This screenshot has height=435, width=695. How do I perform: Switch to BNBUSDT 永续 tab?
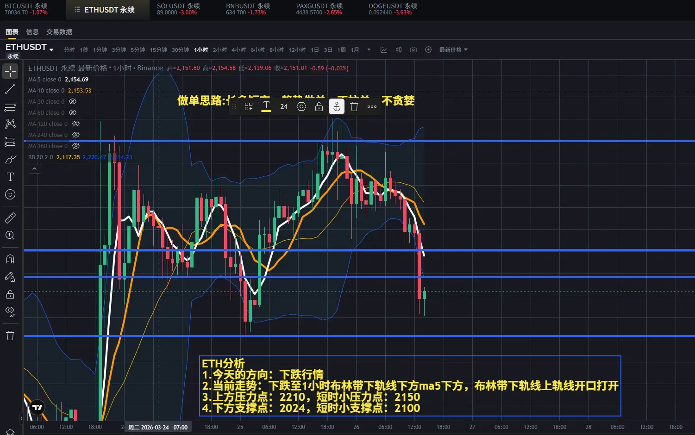pos(248,9)
